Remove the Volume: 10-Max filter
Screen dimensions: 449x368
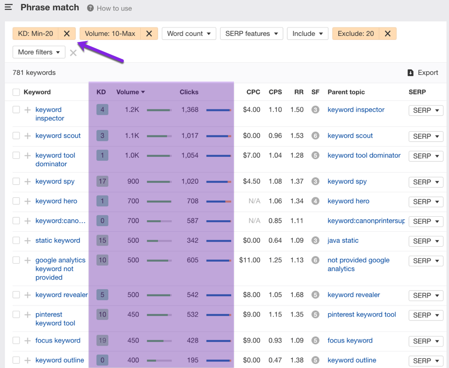(149, 33)
